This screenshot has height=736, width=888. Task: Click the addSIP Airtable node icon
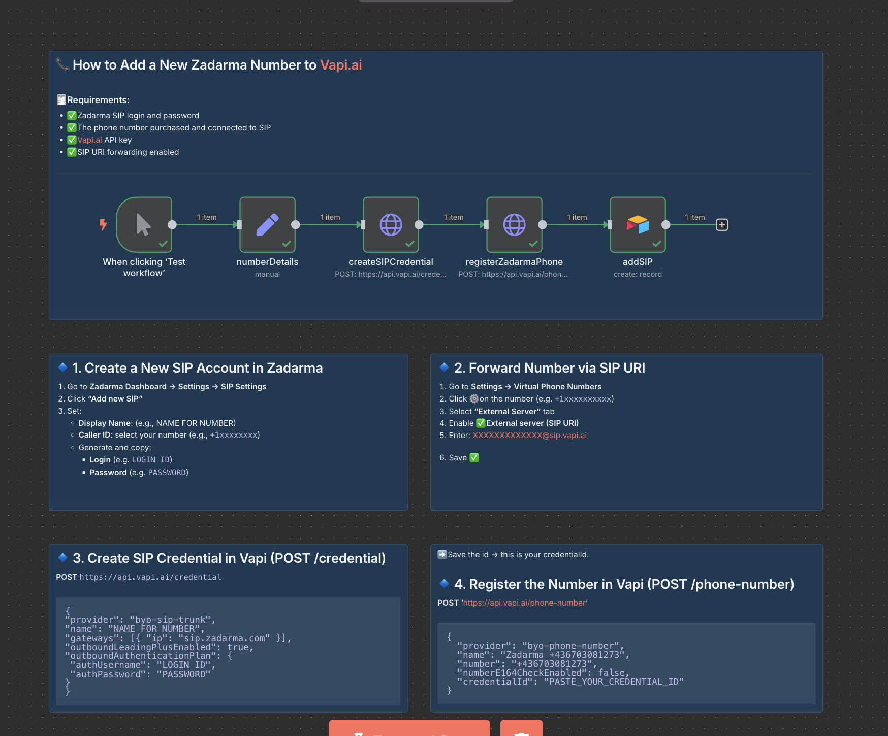tap(638, 224)
